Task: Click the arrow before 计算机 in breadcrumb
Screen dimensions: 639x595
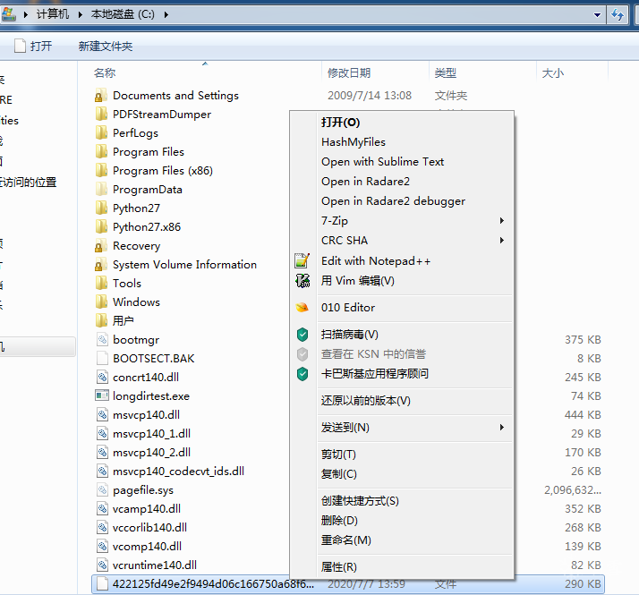Action: pyautogui.click(x=26, y=14)
